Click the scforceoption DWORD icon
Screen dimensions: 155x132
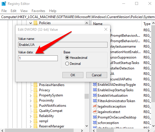coord(95,123)
